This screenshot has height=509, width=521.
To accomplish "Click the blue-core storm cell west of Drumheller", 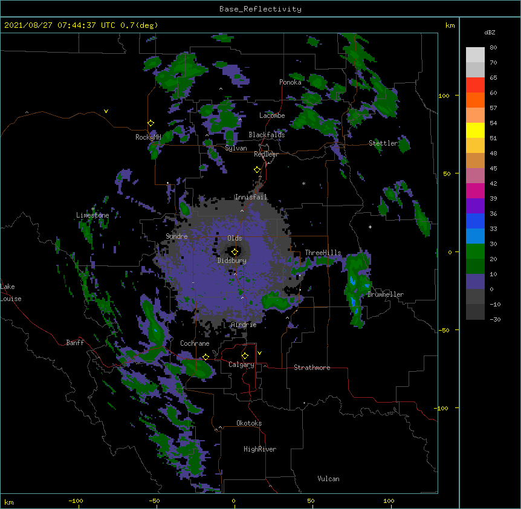I will click(357, 289).
